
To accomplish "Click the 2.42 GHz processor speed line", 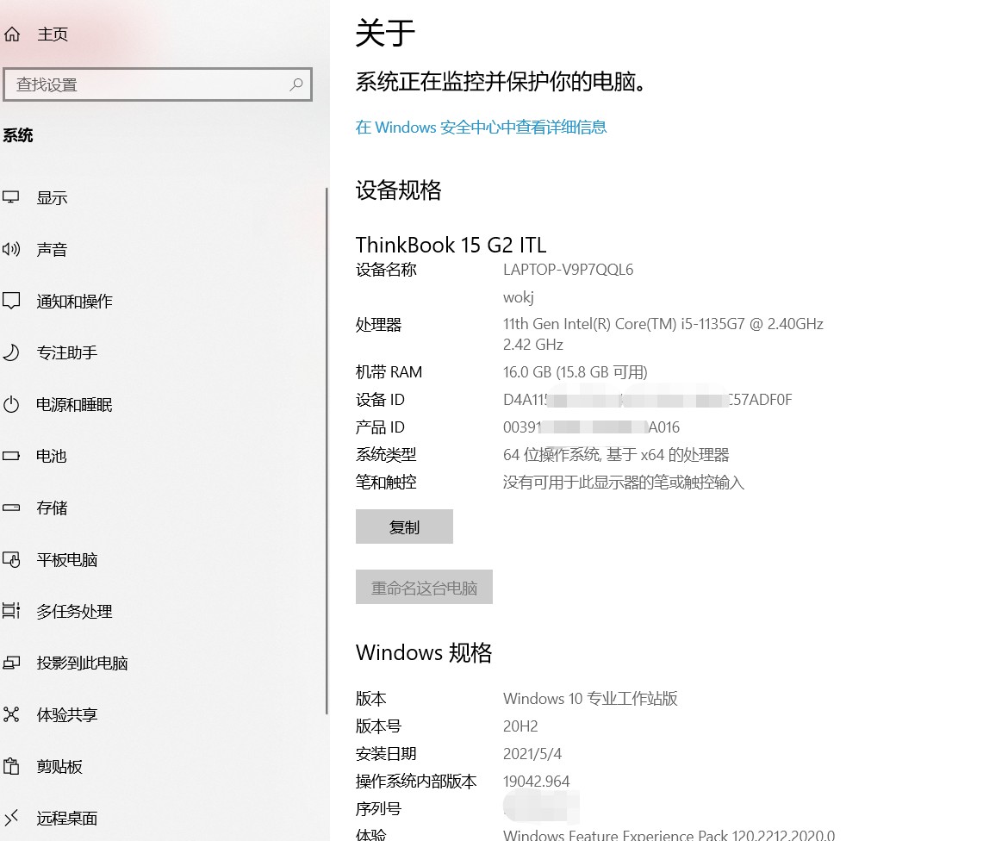I will click(533, 345).
